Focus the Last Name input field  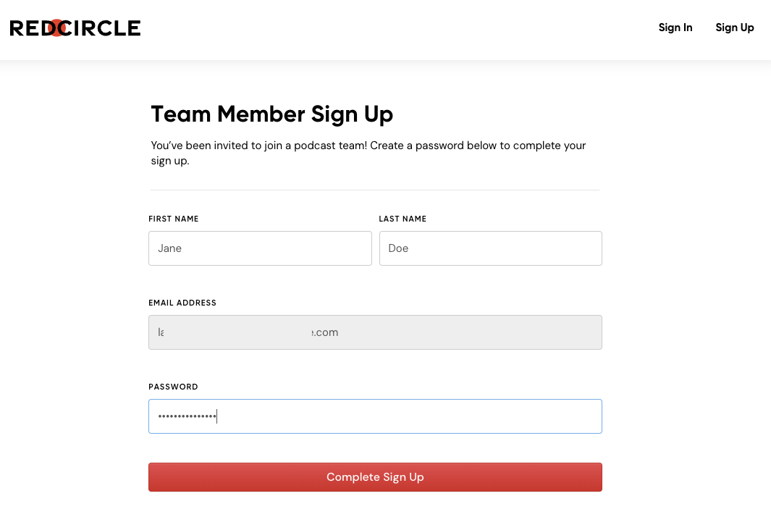(x=490, y=248)
